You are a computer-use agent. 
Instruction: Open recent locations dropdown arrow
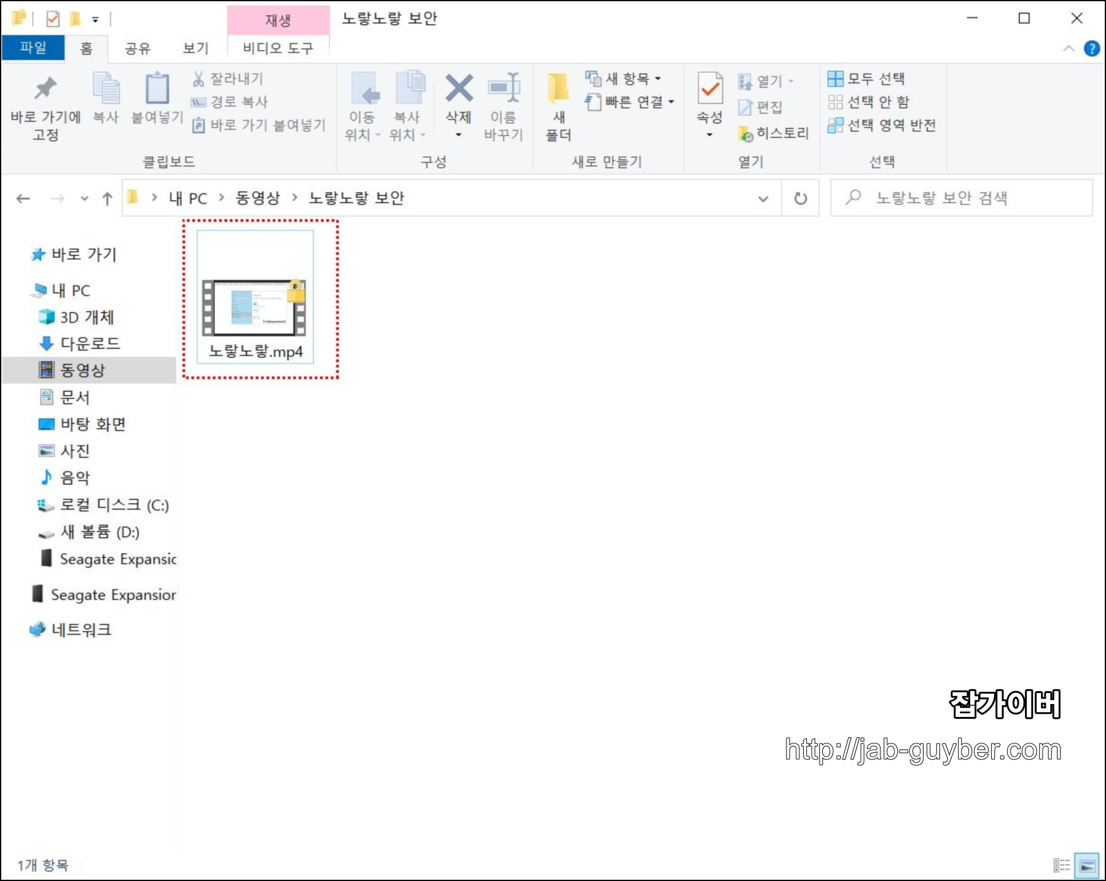(x=85, y=198)
